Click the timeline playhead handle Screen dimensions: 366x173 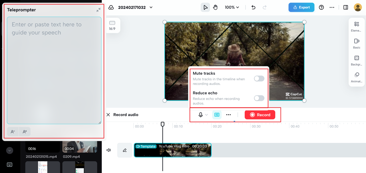pos(162,124)
